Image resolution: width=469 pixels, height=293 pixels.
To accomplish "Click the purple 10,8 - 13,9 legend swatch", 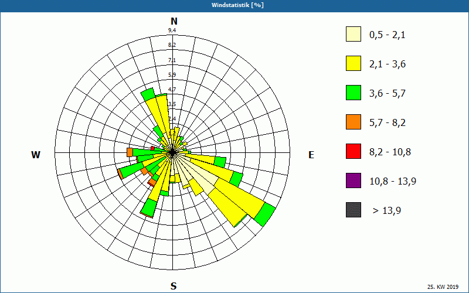I will (x=354, y=180).
